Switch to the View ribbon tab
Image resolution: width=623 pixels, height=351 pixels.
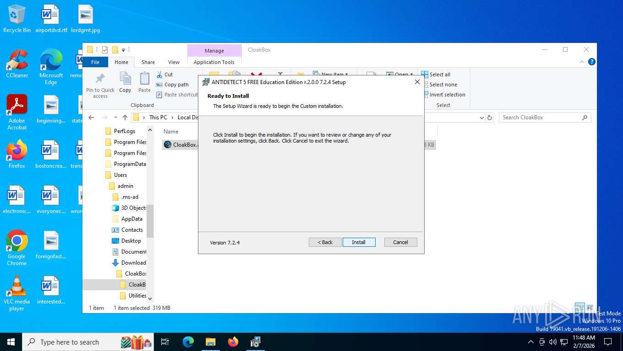click(174, 62)
